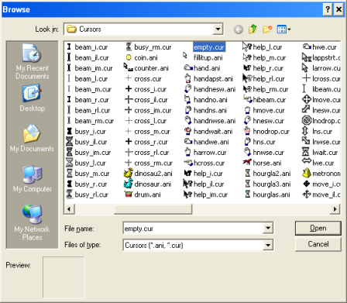Select the busy_m.cur file name
The height and width of the screenshot is (303, 347).
(92, 174)
